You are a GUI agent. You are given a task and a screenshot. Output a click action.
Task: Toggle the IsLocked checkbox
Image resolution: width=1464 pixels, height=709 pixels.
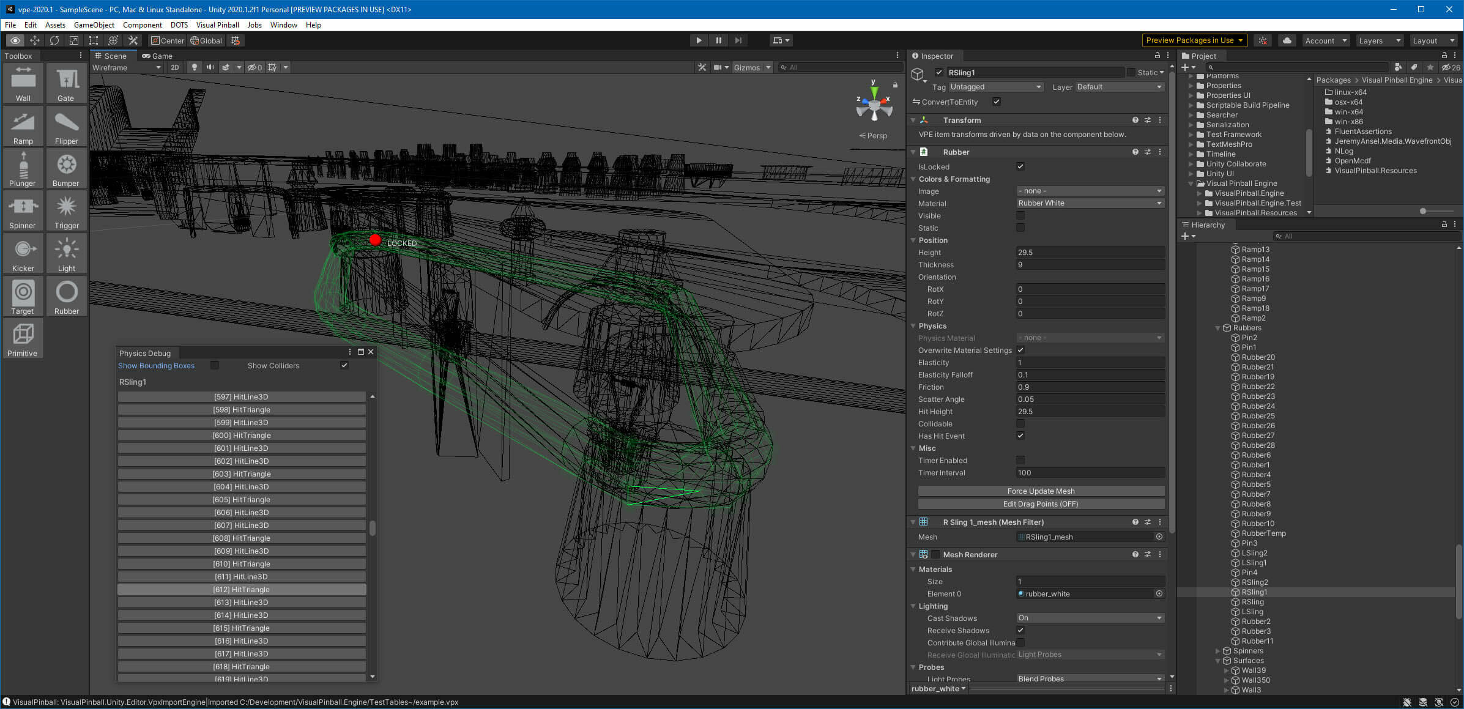(1020, 166)
